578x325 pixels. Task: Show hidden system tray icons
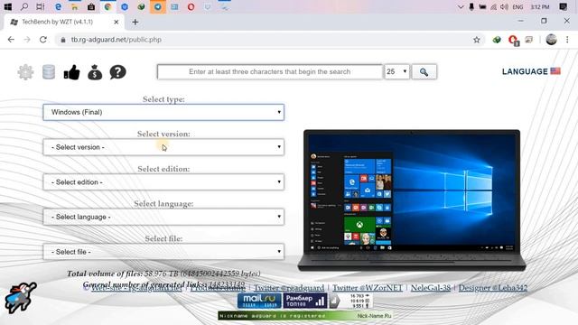click(461, 6)
